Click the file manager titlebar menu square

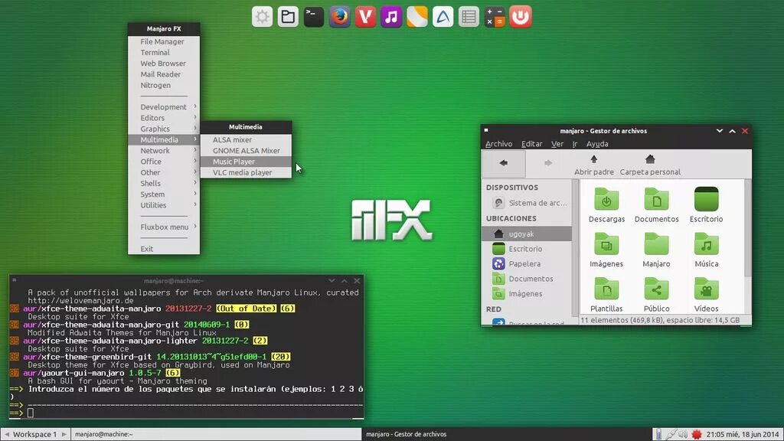pyautogui.click(x=486, y=130)
